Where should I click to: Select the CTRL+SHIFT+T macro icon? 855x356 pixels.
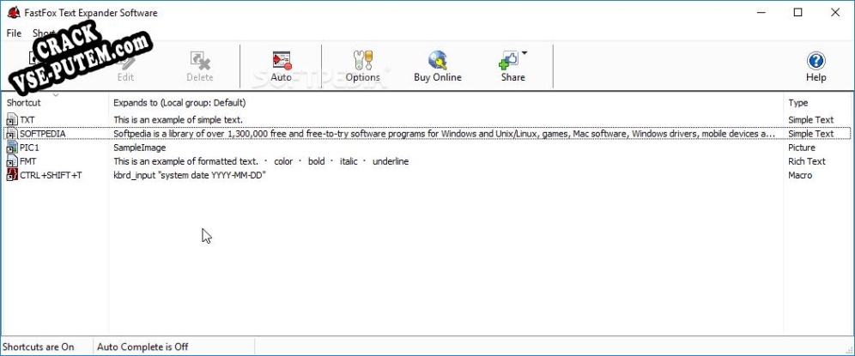[x=12, y=175]
